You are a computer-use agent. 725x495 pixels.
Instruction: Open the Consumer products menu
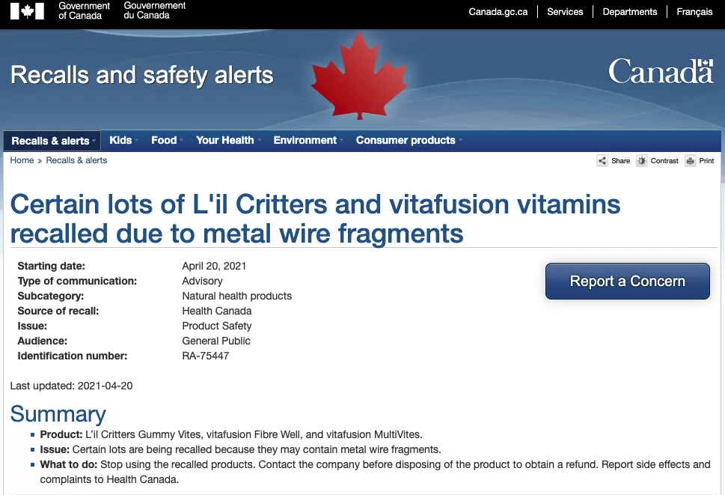tap(409, 140)
